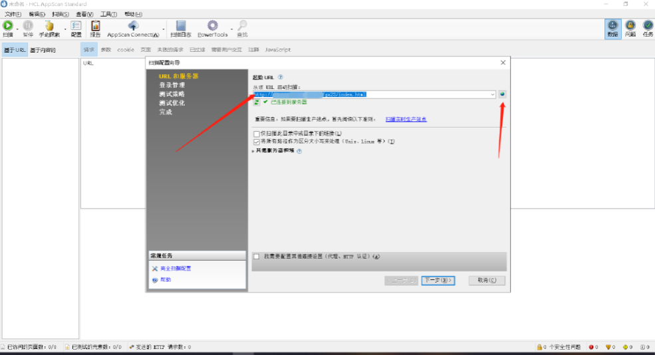Switch to 任务 tasks view icon
This screenshot has width=655, height=355.
648,25
